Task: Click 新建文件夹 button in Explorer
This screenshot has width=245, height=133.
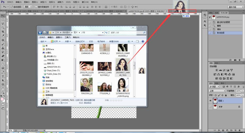Action: point(114,41)
